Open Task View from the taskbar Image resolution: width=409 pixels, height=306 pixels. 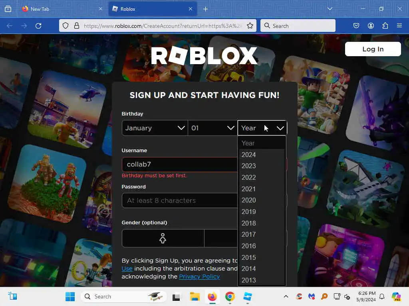click(176, 296)
